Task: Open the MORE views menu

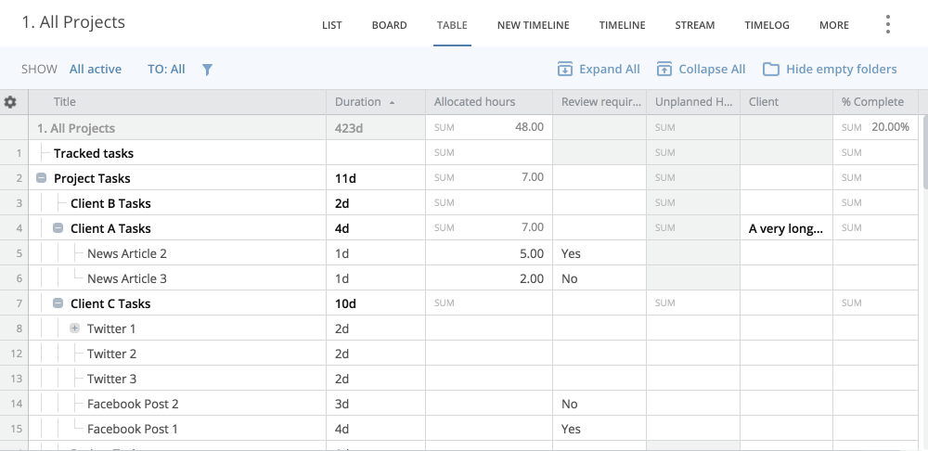Action: click(x=833, y=25)
